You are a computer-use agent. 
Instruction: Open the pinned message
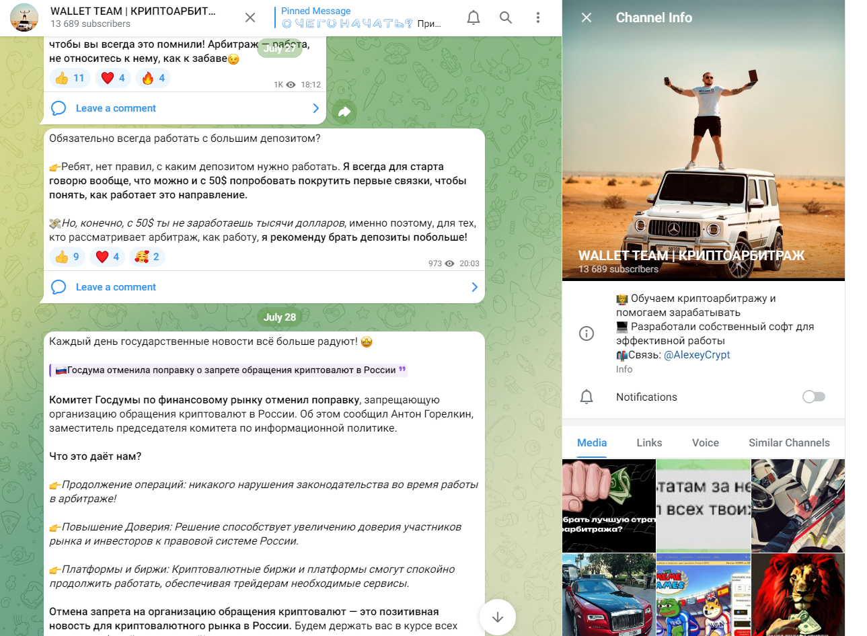tap(361, 17)
